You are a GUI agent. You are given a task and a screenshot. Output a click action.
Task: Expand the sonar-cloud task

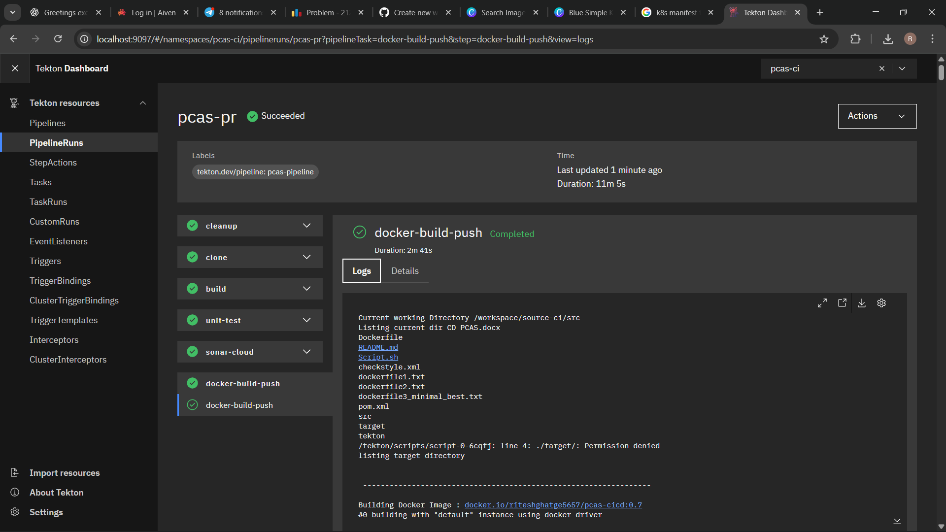point(306,352)
